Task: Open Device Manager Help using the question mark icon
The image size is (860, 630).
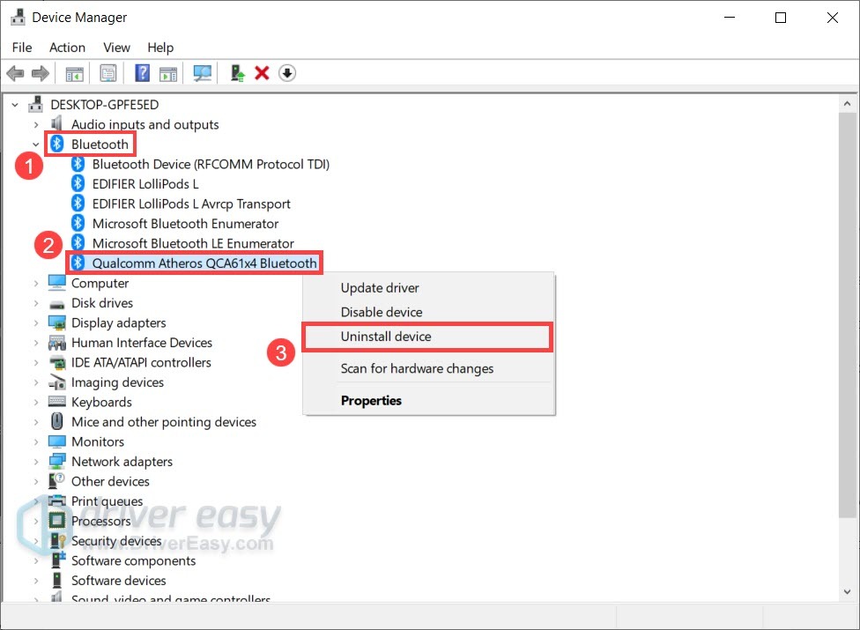Action: [x=142, y=72]
